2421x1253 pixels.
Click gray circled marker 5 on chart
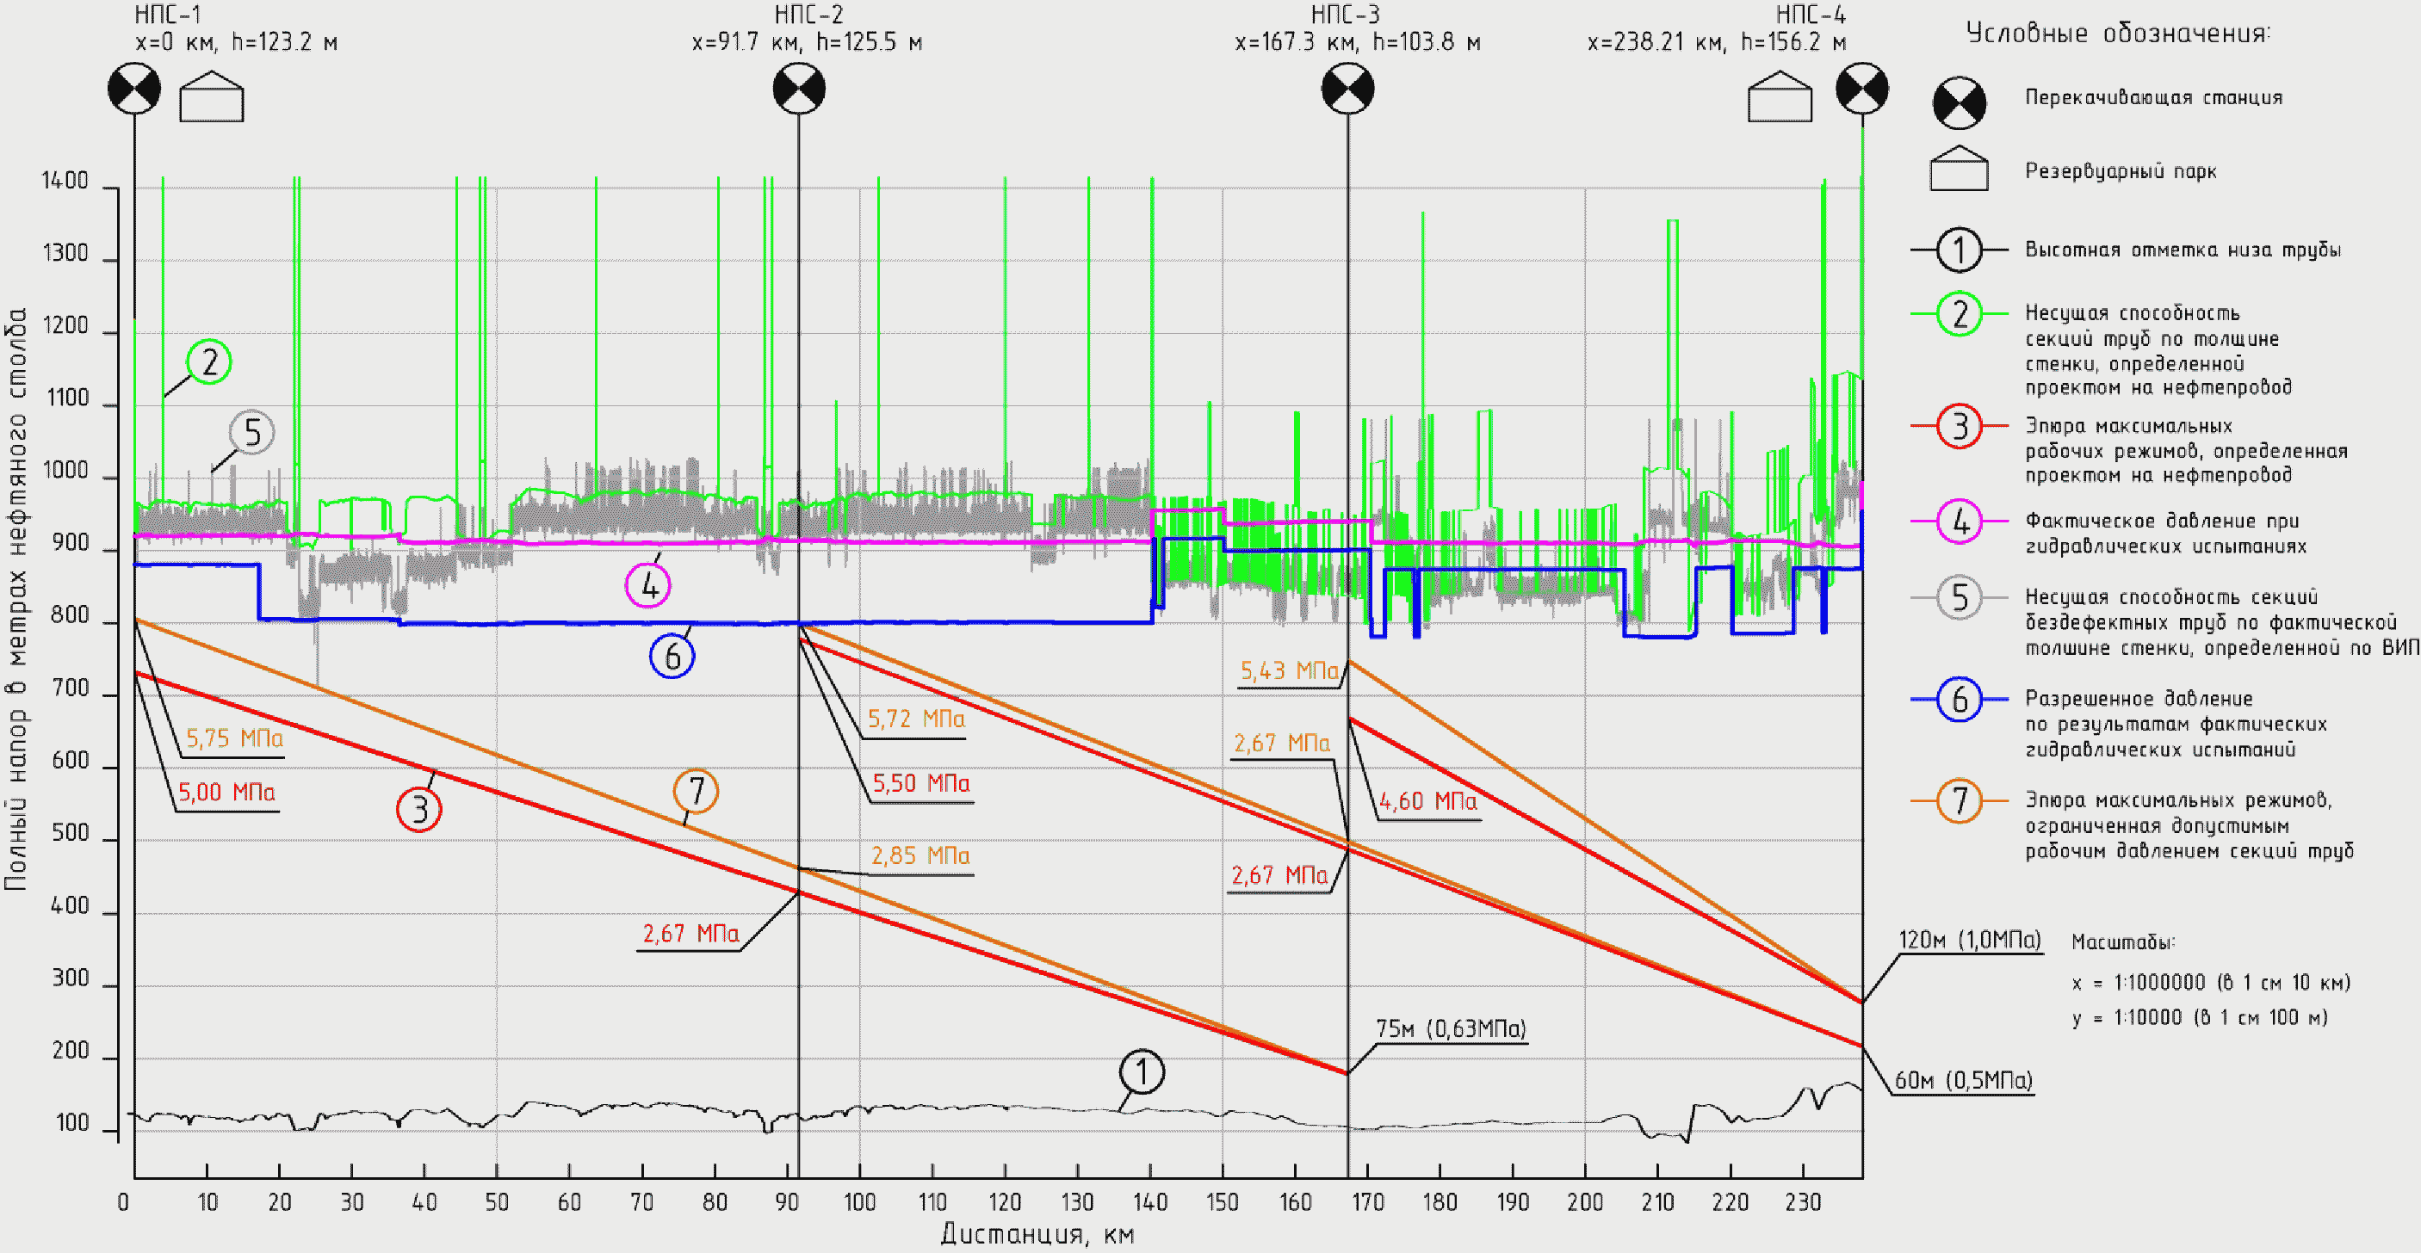click(251, 432)
